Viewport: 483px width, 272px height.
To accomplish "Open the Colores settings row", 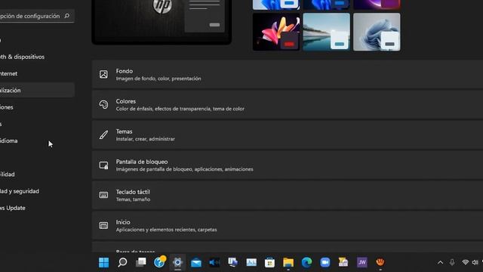I will pyautogui.click(x=288, y=104).
